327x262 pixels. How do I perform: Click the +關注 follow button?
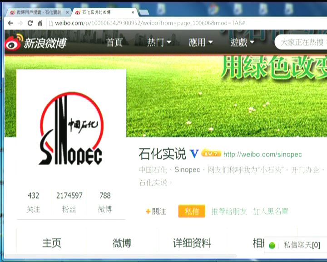pyautogui.click(x=156, y=212)
